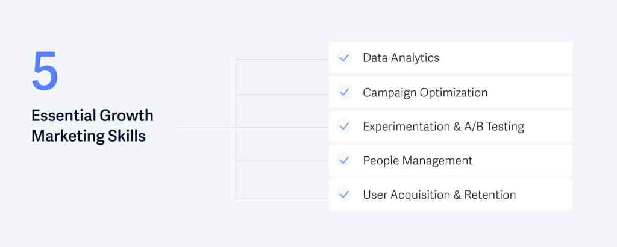Toggle the People Management checkmark
617x247 pixels.
[x=344, y=161]
